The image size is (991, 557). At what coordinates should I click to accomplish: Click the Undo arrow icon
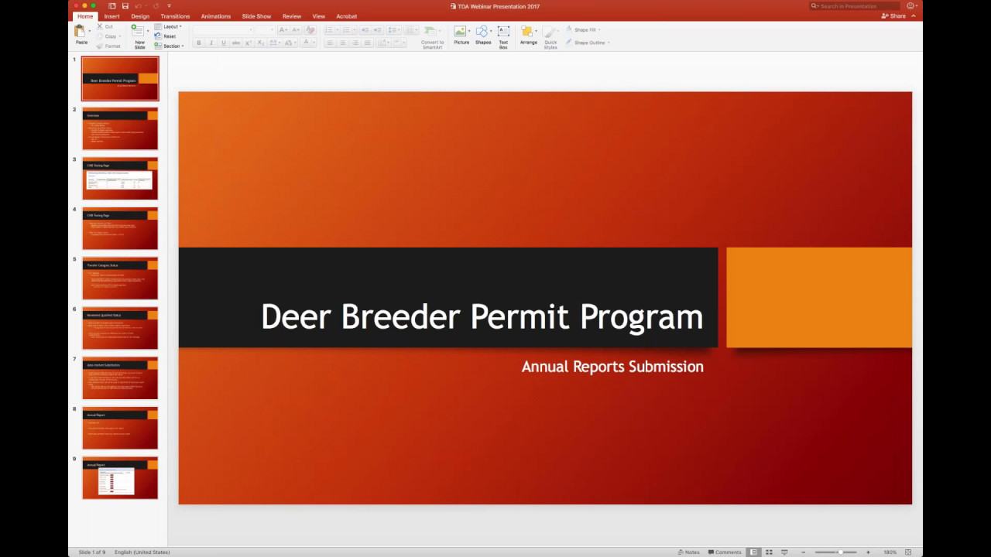139,6
